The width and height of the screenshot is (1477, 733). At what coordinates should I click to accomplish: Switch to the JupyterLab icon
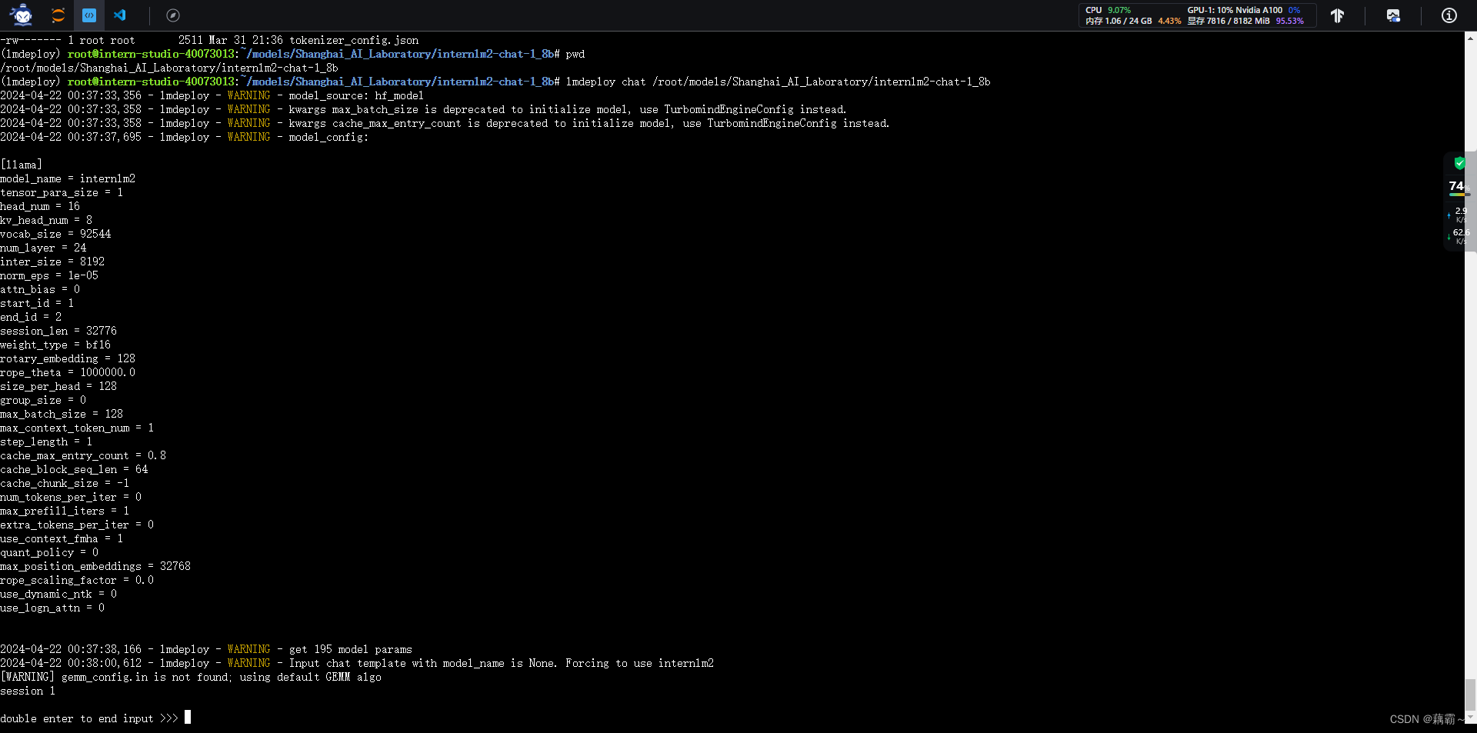[x=58, y=15]
